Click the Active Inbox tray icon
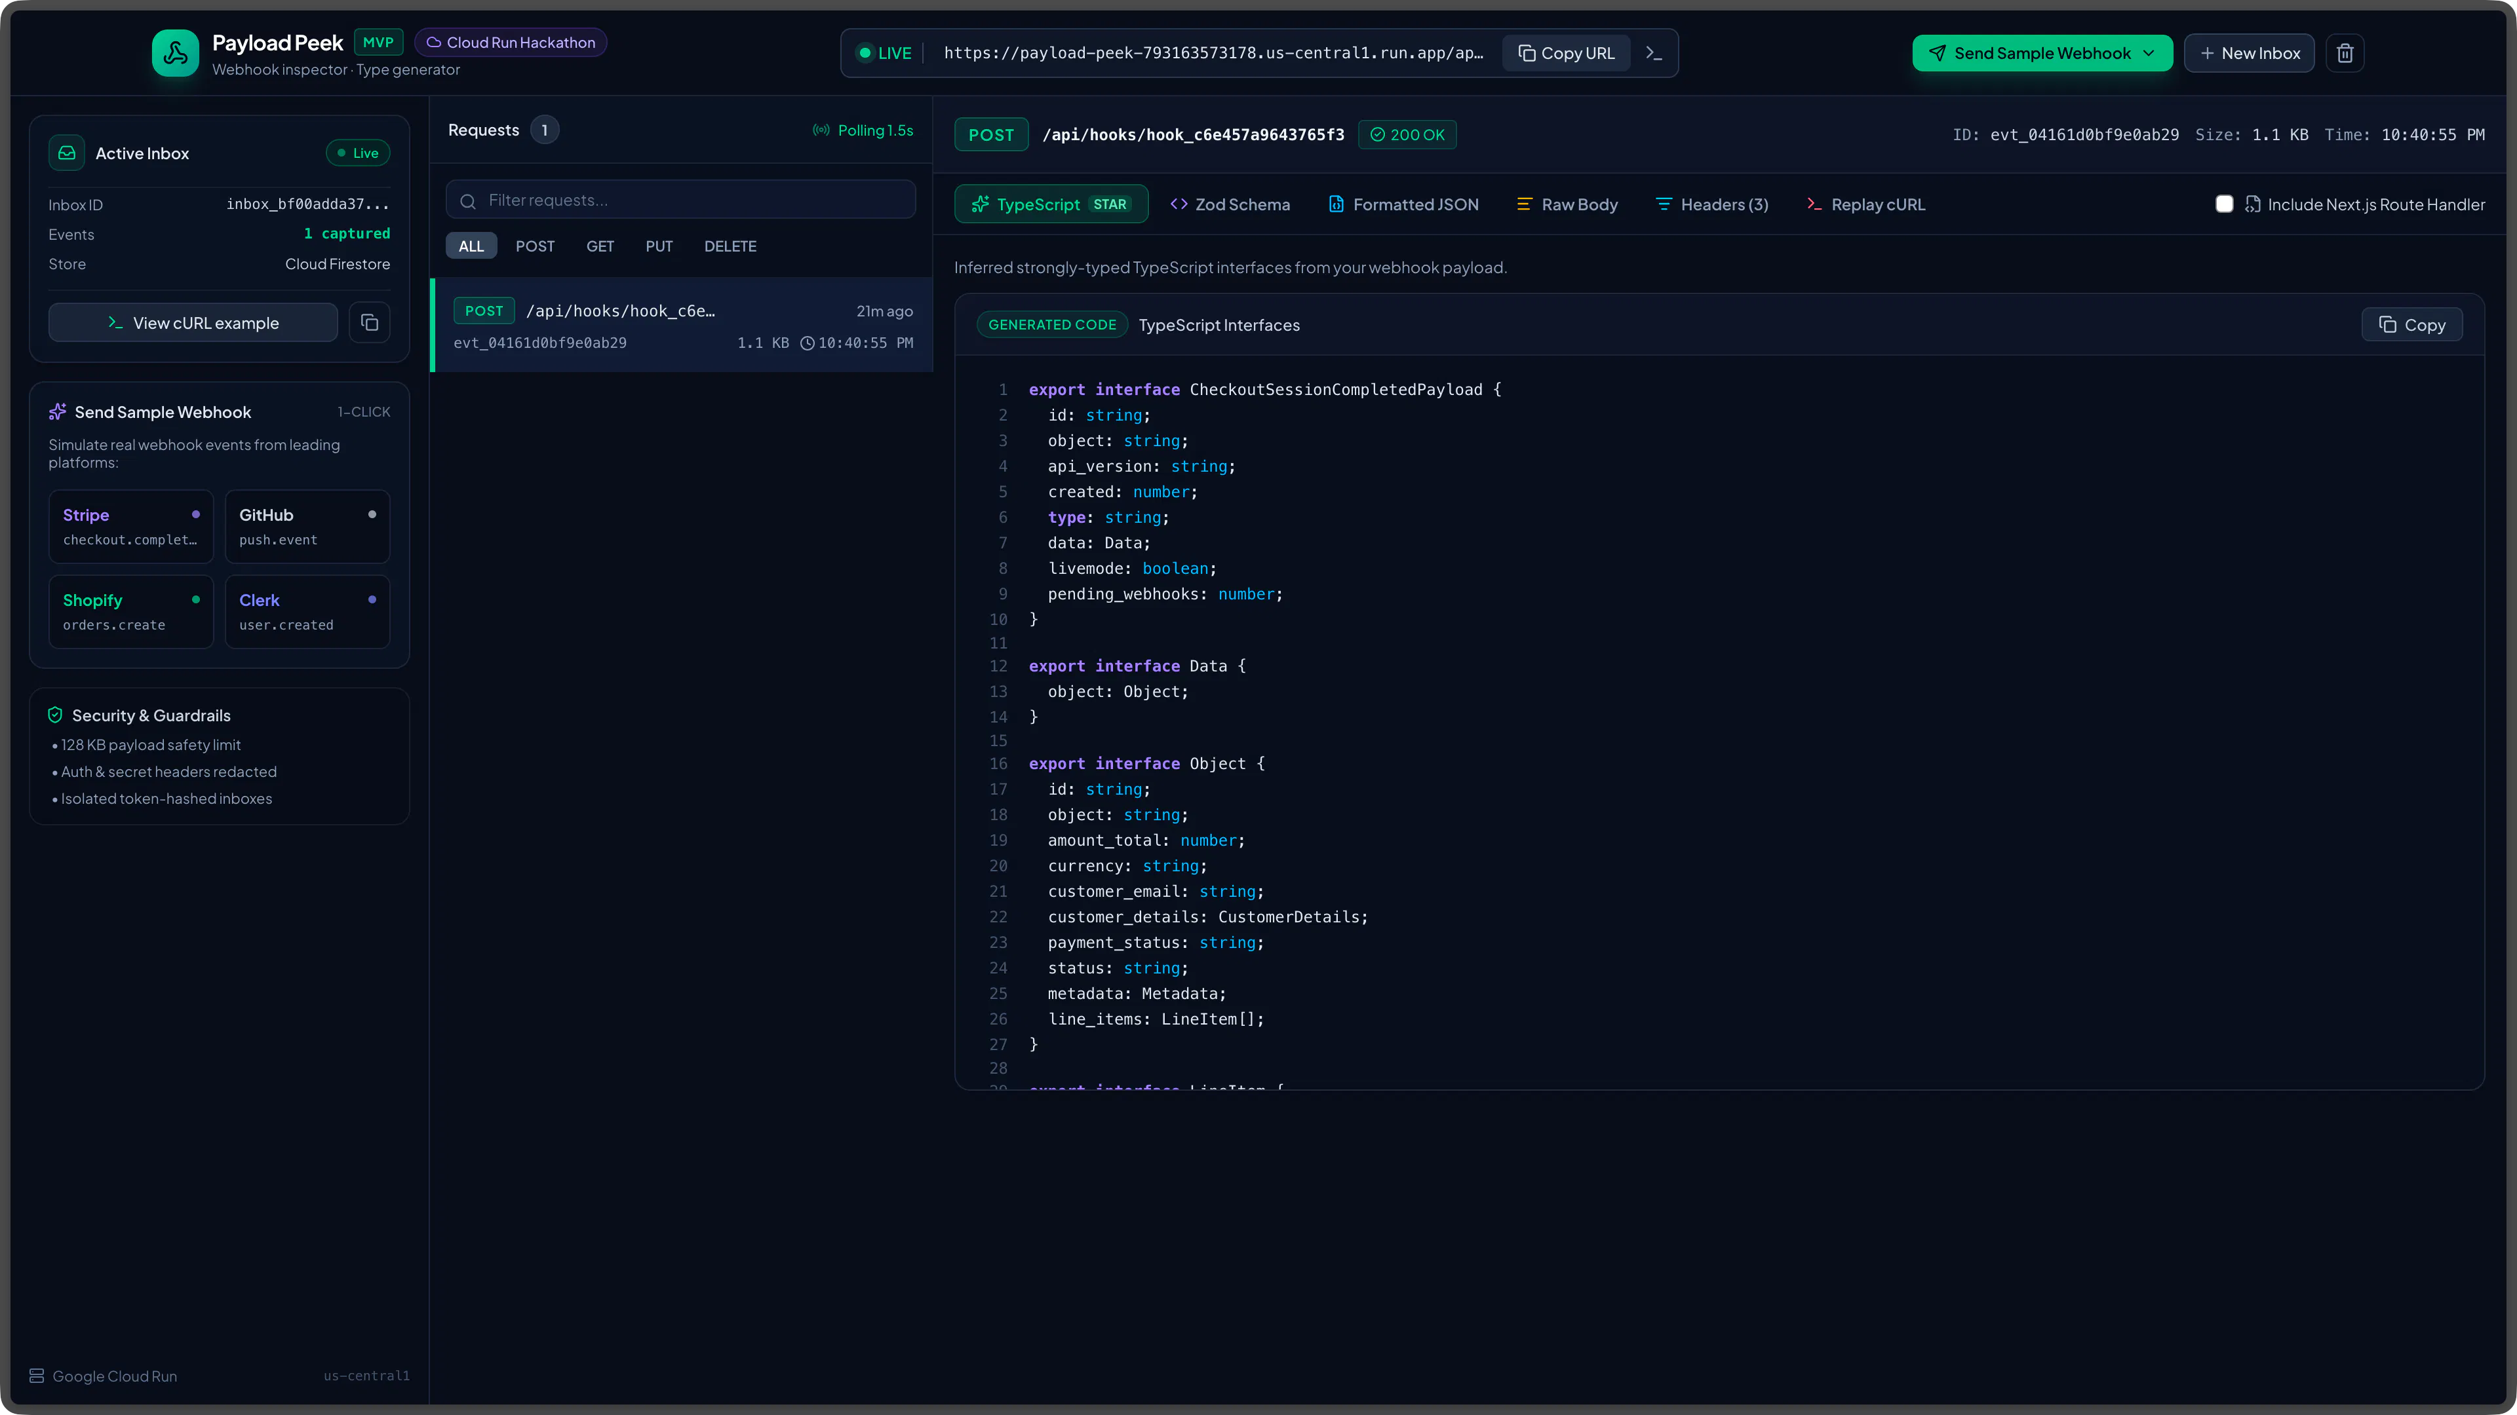This screenshot has width=2517, height=1415. click(x=66, y=153)
